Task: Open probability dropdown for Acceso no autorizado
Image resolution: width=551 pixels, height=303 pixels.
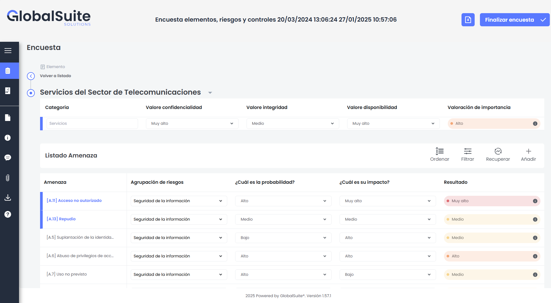Action: [283, 201]
